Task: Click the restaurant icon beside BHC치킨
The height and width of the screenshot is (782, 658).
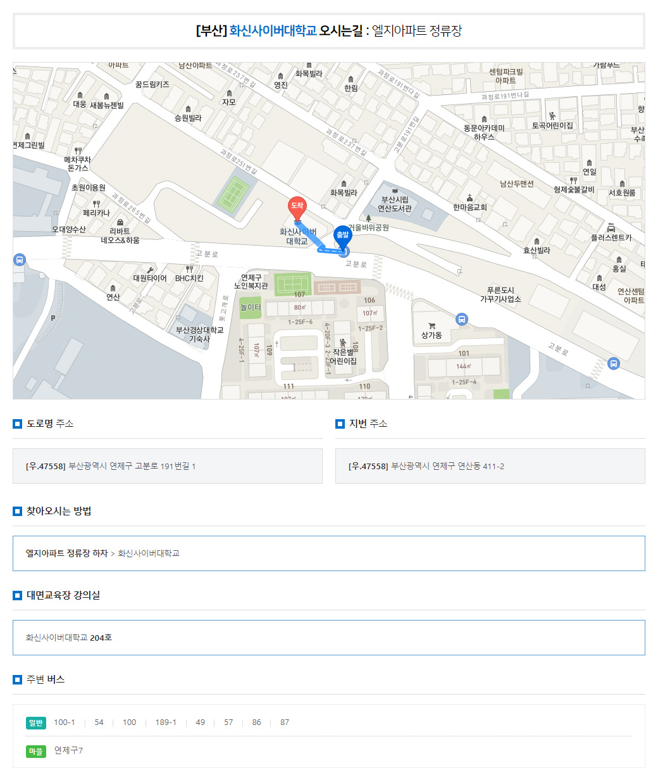Action: [x=189, y=269]
